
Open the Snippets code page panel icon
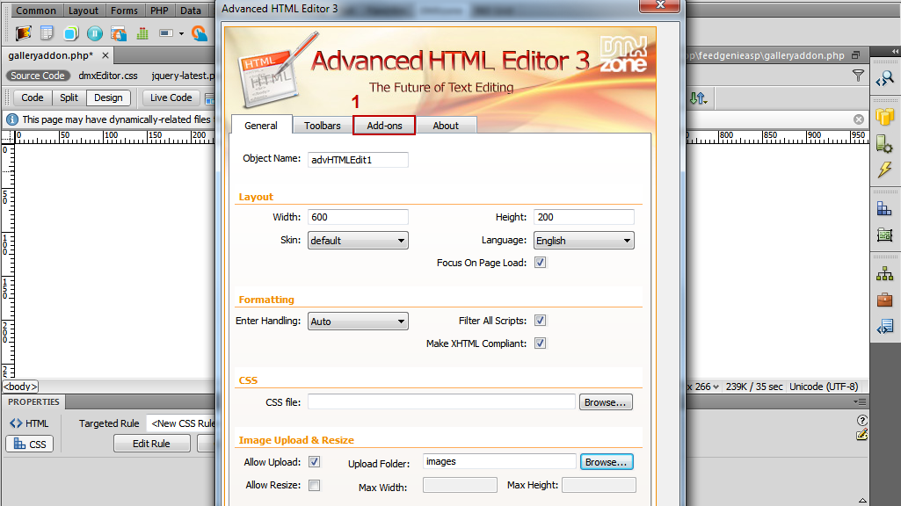pos(885,327)
